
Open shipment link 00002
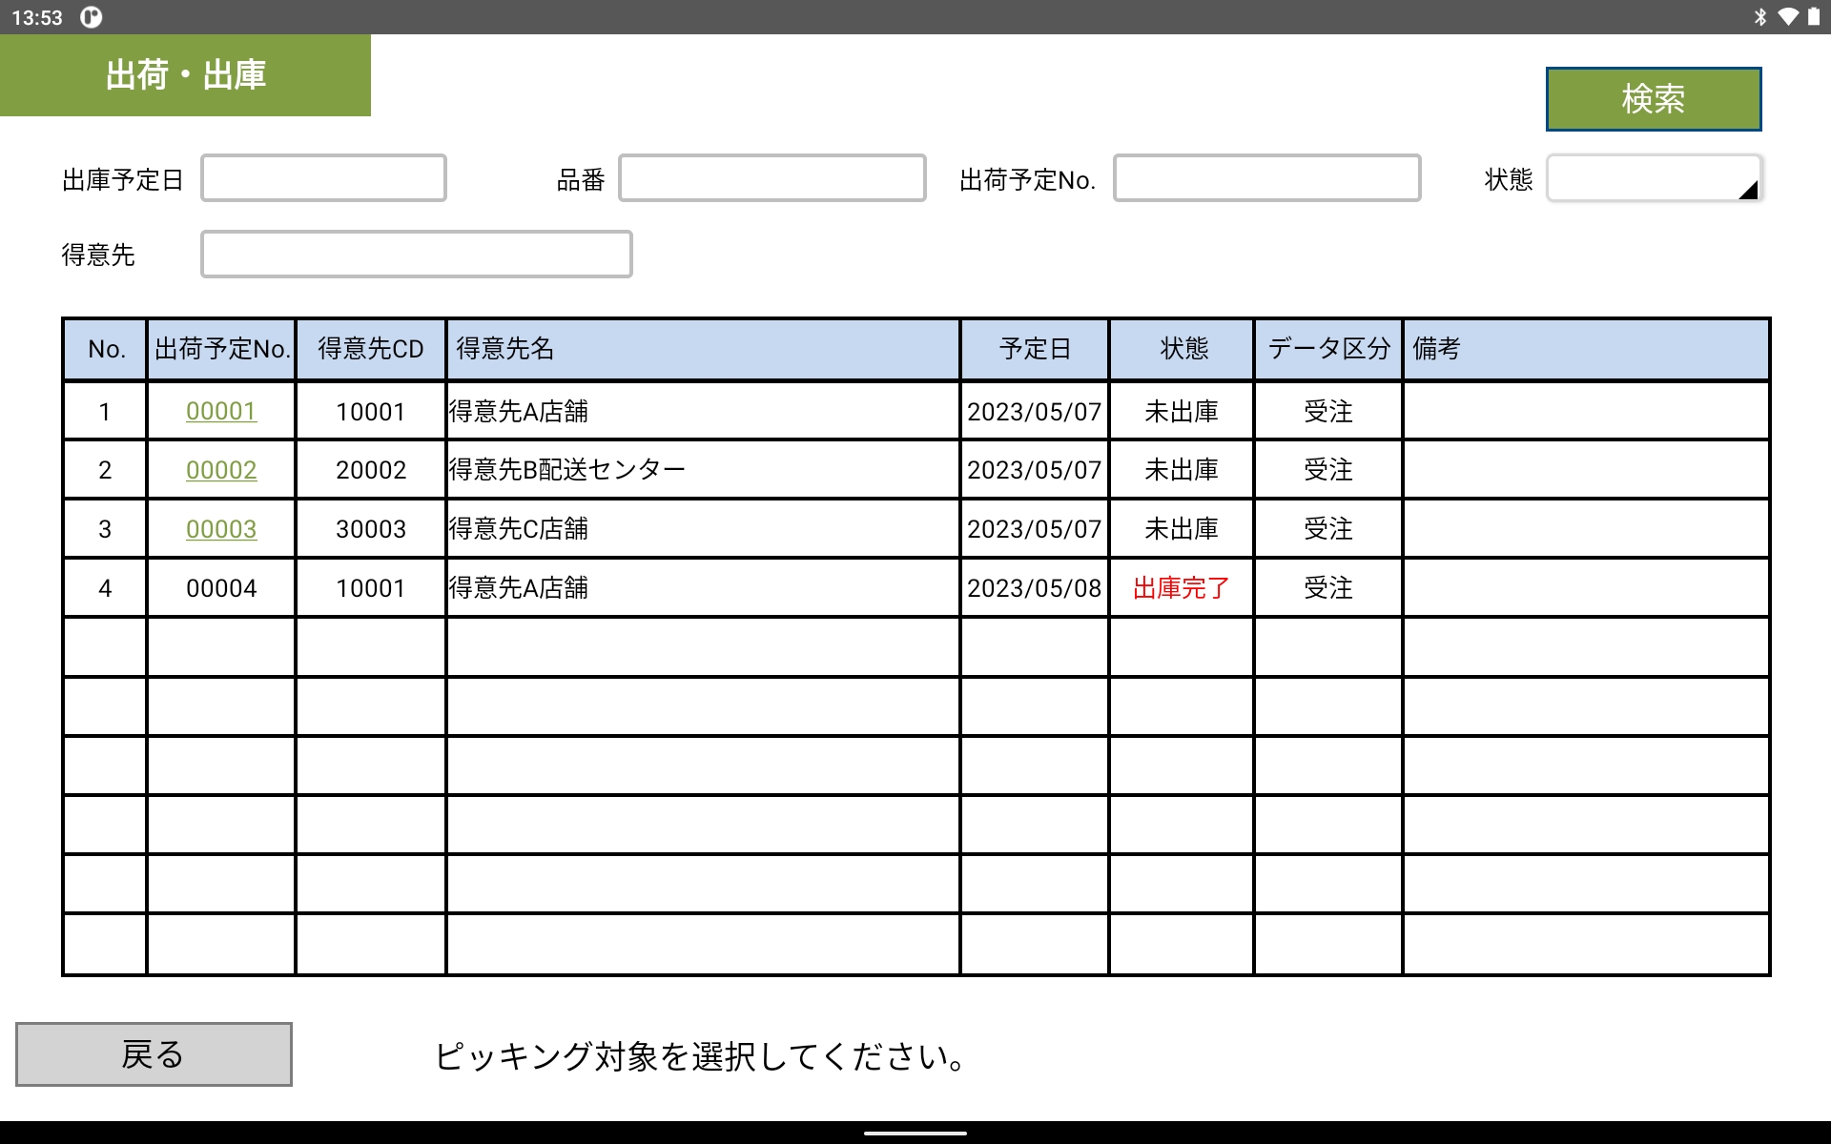click(x=221, y=470)
